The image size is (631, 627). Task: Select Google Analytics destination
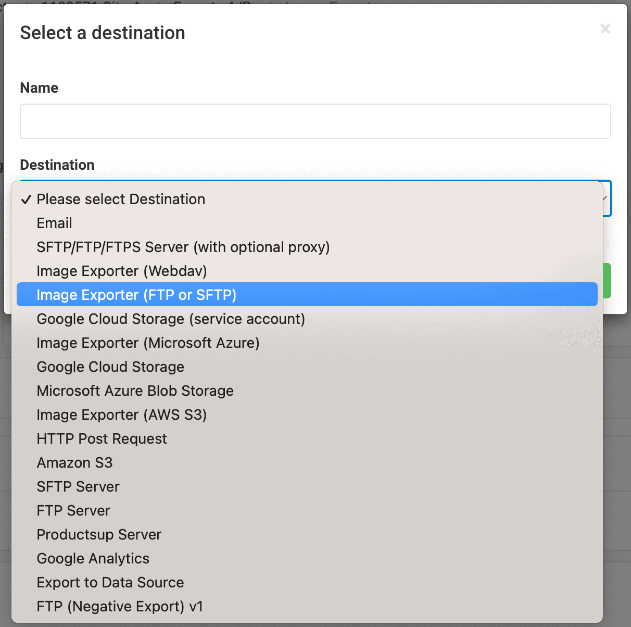coord(93,559)
